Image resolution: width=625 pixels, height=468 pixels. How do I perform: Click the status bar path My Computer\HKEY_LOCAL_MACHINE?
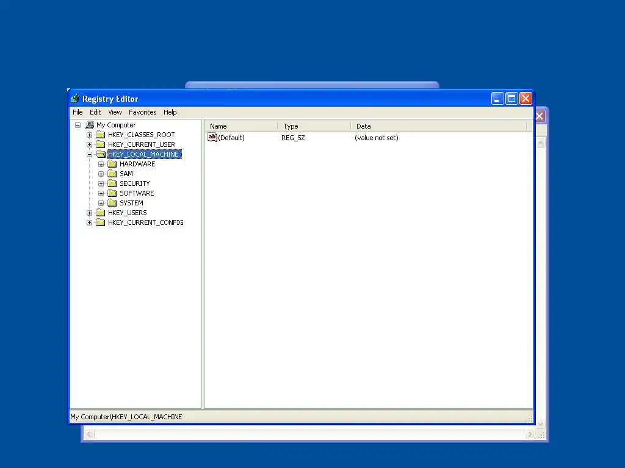(126, 417)
